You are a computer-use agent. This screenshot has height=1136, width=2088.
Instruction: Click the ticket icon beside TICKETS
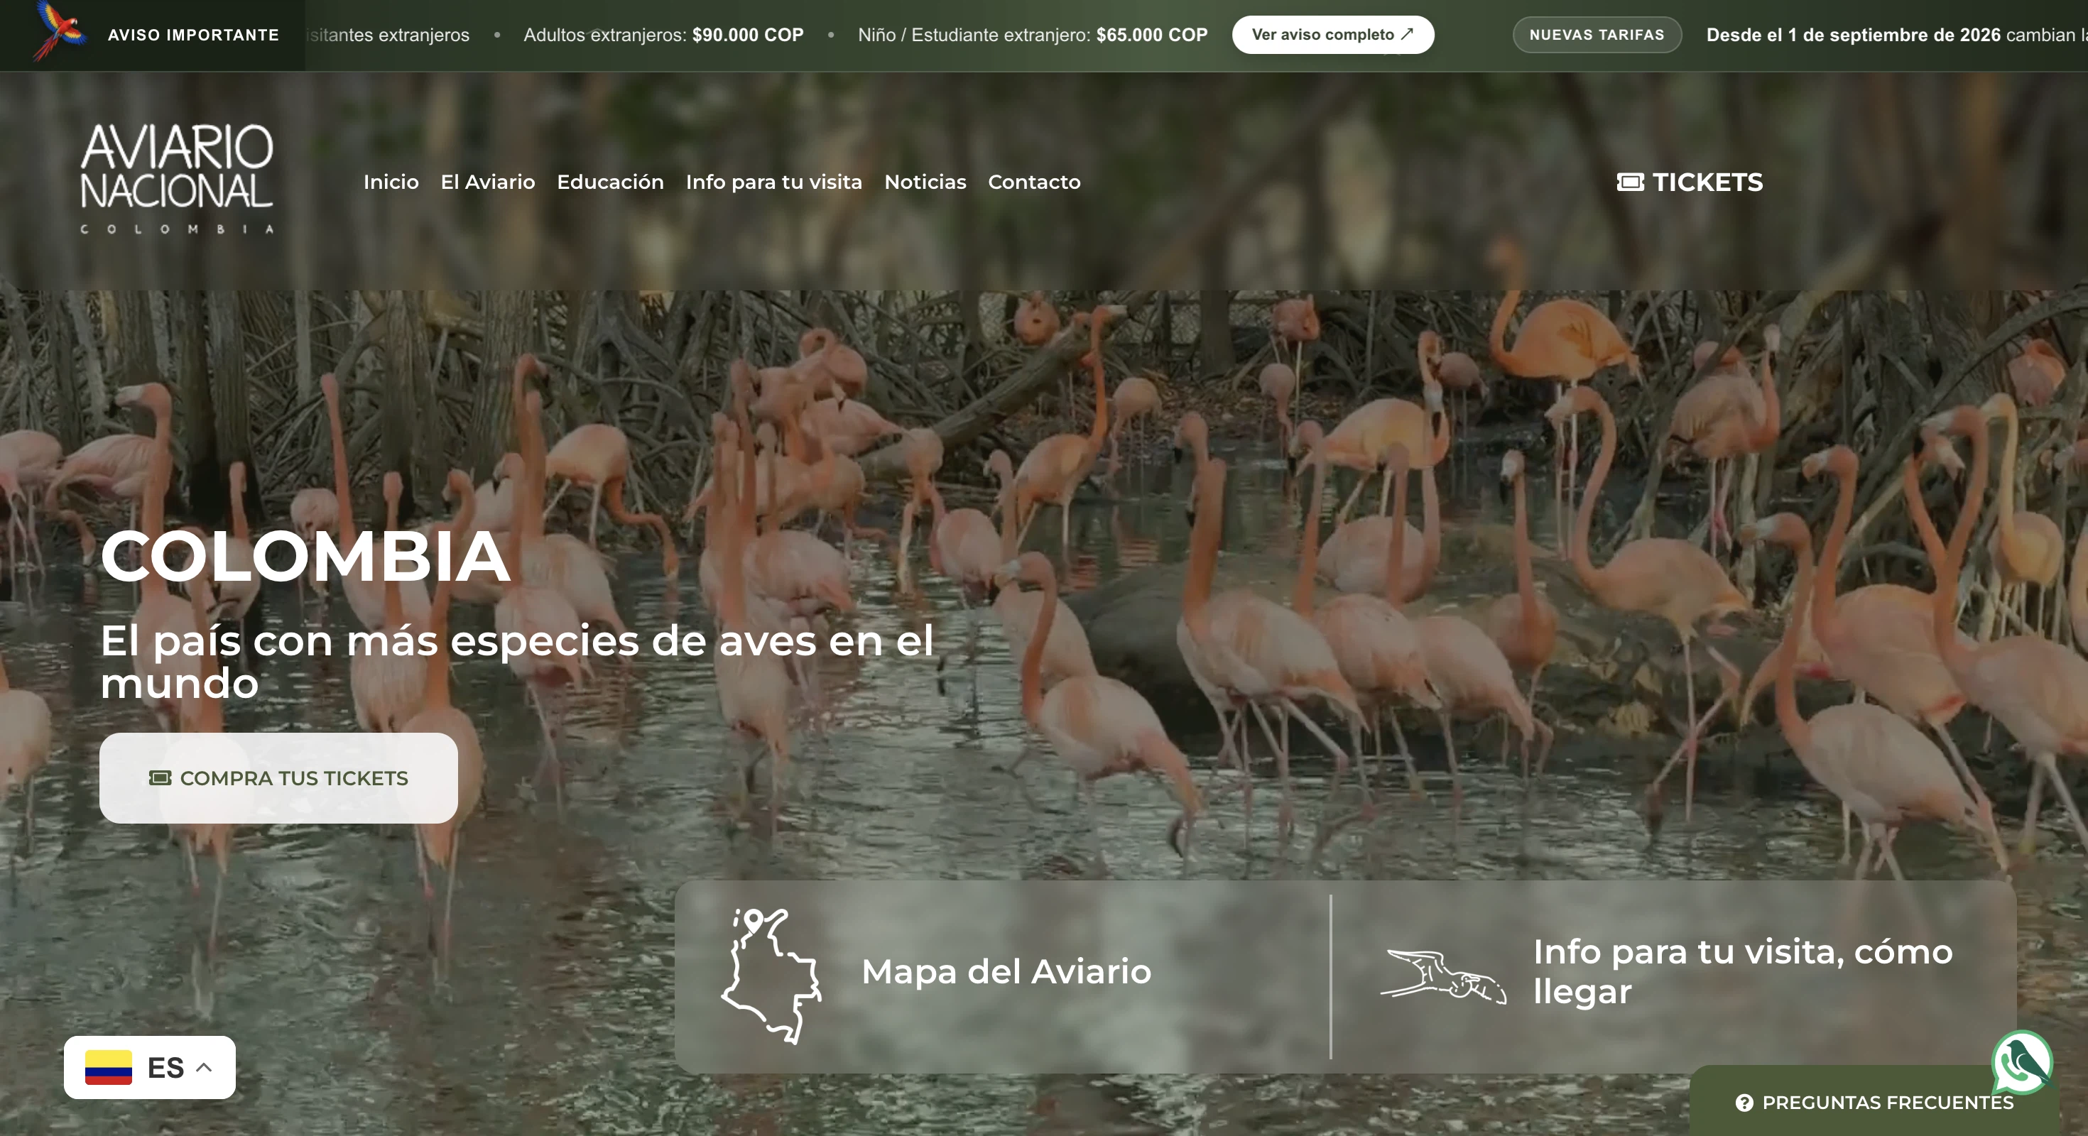(1630, 182)
